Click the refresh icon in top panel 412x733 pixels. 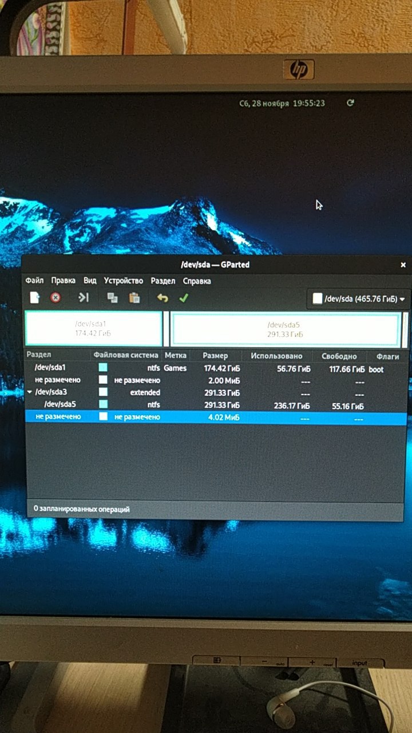pos(351,103)
